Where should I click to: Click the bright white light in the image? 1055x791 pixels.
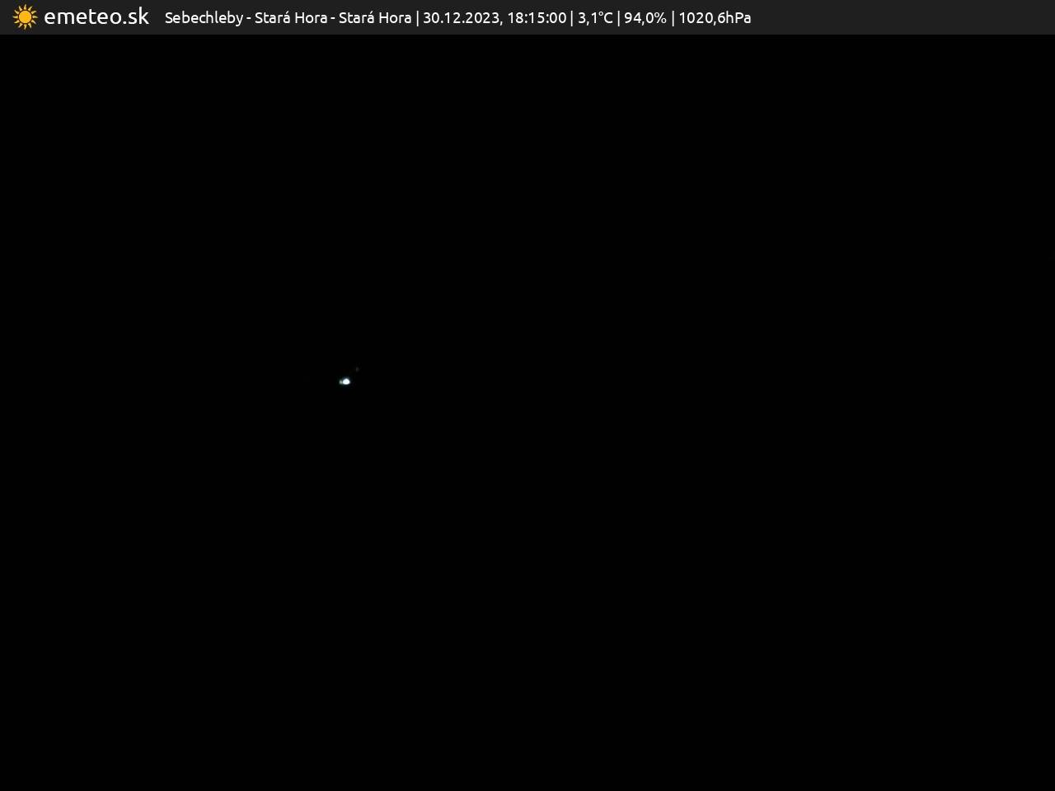(345, 381)
